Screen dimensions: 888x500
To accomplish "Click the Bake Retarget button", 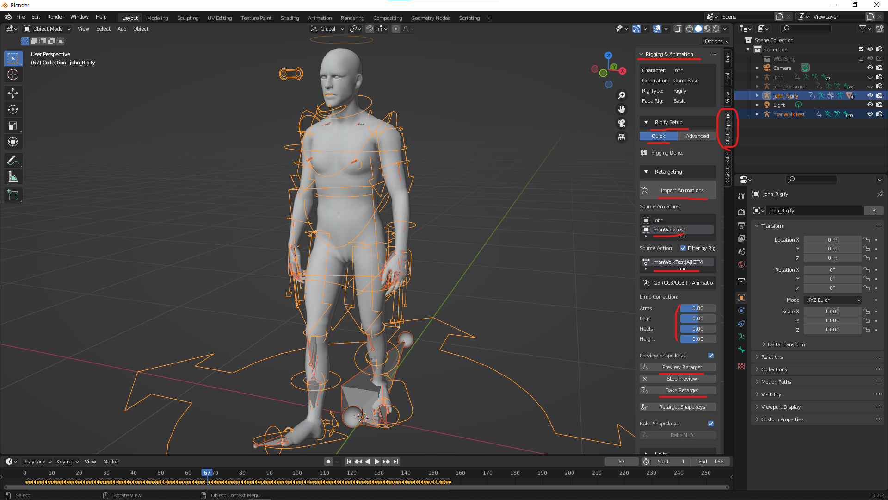I will coord(682,390).
